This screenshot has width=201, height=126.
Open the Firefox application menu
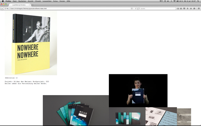click(x=8, y=1)
